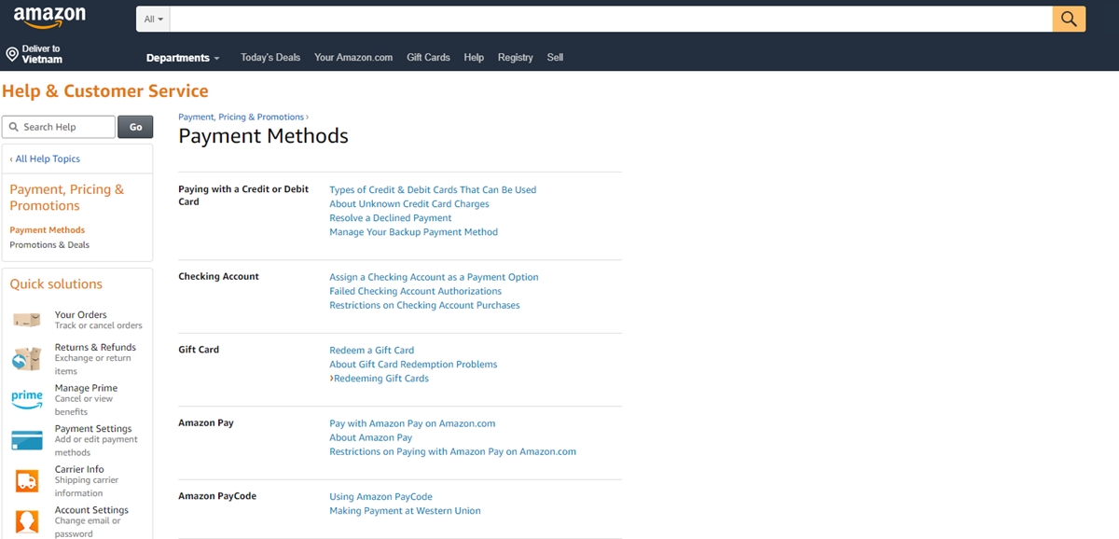Click Payment Settings quick solution text

[93, 429]
